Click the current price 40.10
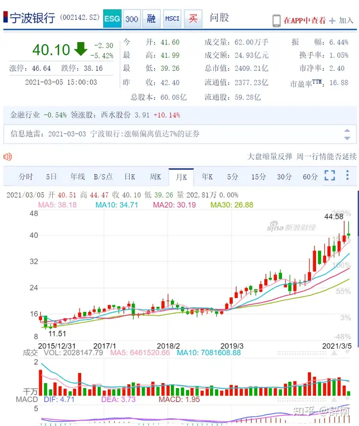This screenshot has height=426, width=359. (x=51, y=50)
